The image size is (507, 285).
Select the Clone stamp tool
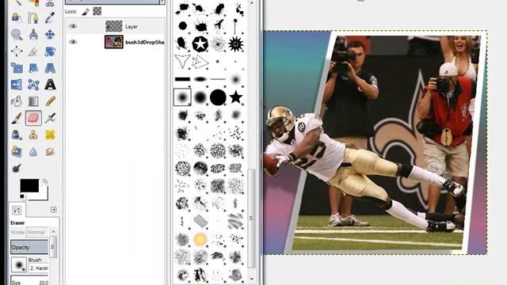point(33,135)
